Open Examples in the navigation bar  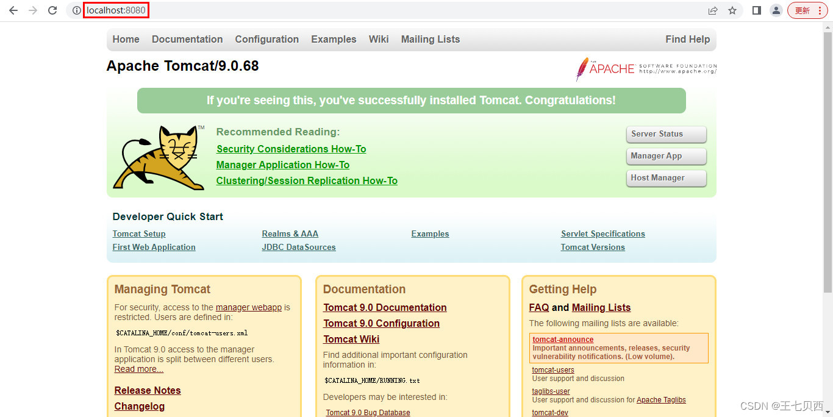tap(334, 39)
